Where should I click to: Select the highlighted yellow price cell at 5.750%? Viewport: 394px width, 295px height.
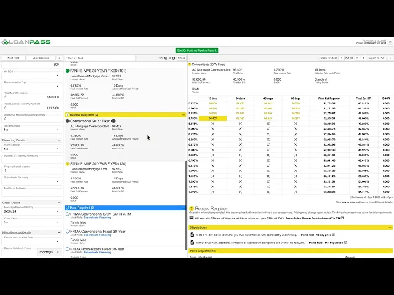[212, 119]
